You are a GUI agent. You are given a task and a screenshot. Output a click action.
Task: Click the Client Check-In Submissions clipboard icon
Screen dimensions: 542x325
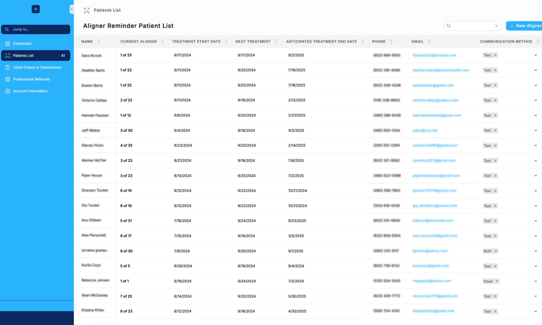pyautogui.click(x=8, y=67)
